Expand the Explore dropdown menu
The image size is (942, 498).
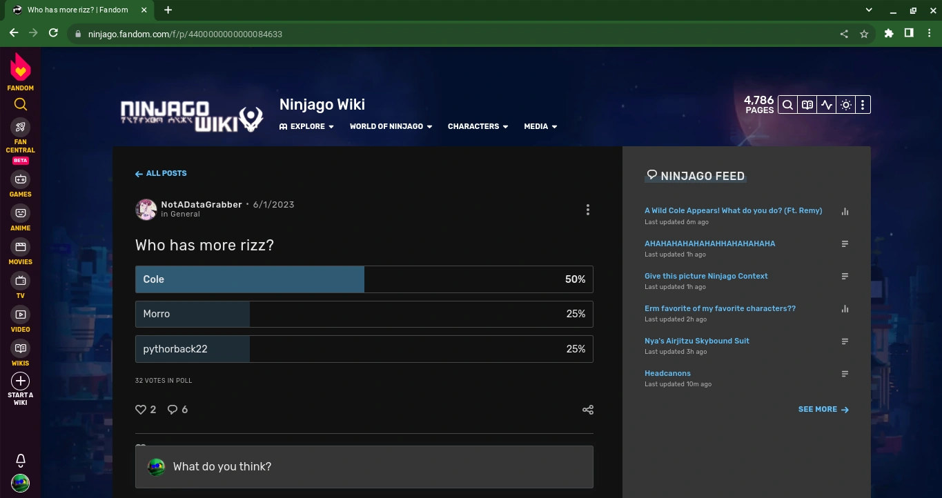click(x=307, y=127)
